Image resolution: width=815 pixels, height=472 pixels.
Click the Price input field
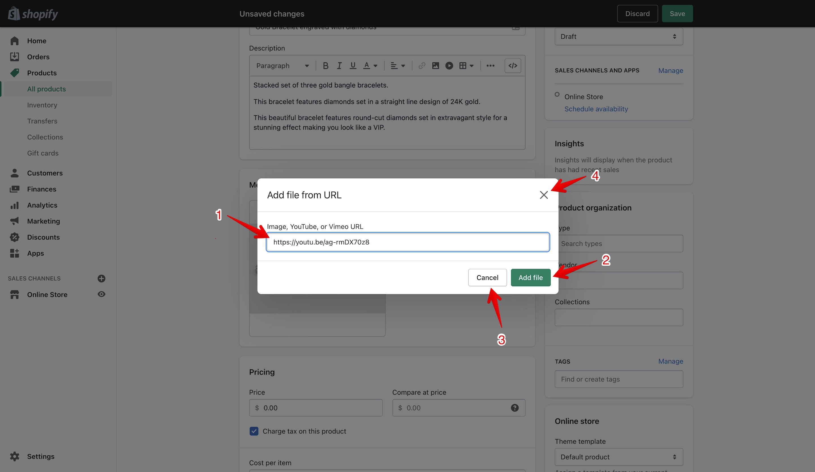[316, 408]
